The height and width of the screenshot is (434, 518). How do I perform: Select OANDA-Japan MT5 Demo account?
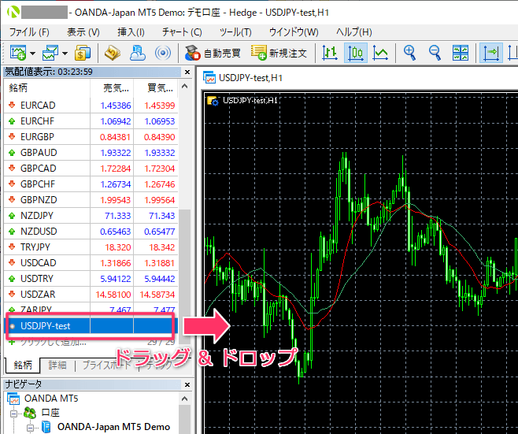(113, 427)
